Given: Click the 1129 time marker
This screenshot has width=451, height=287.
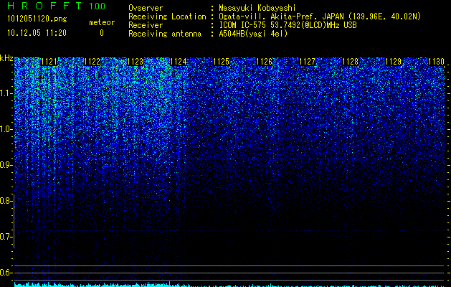Looking at the screenshot, I should coord(393,62).
